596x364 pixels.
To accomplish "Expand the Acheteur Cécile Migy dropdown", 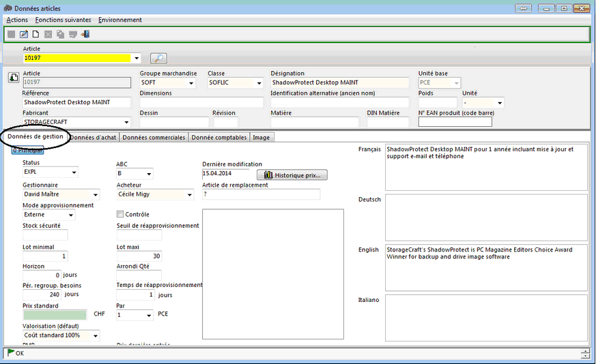I will pyautogui.click(x=190, y=195).
